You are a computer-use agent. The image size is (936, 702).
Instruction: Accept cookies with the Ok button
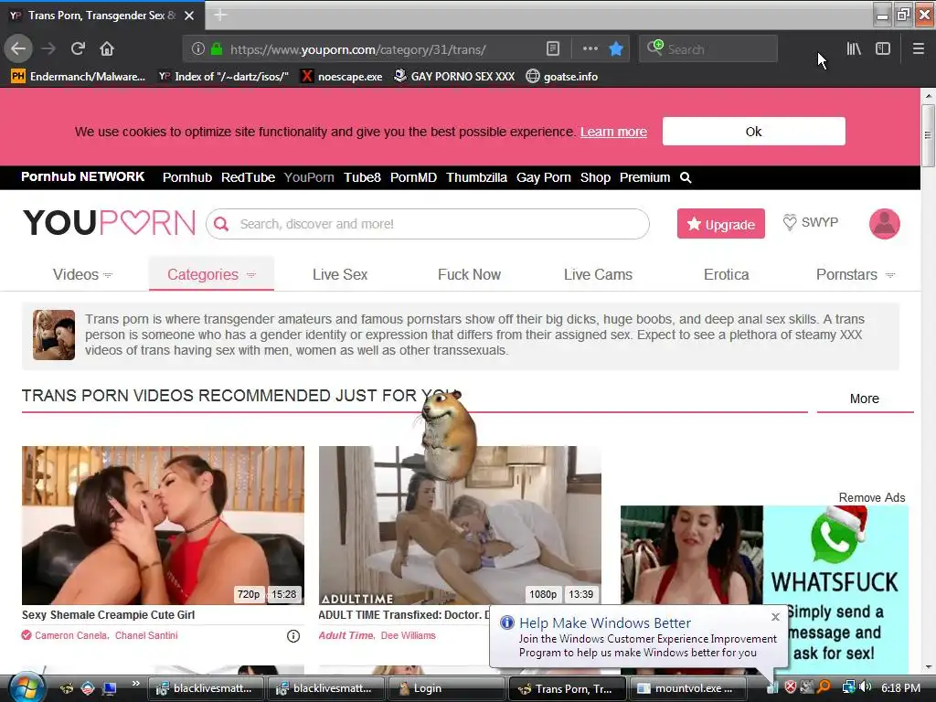point(753,132)
